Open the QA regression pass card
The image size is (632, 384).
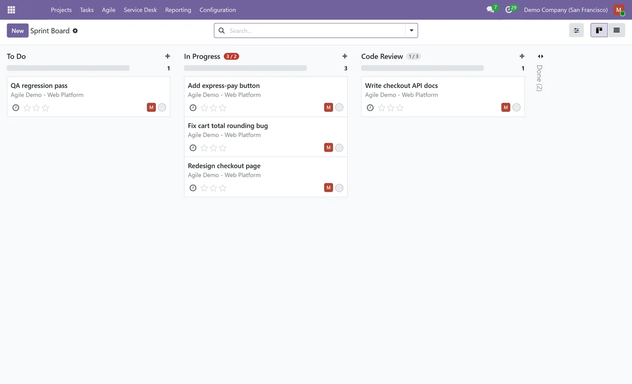click(88, 97)
